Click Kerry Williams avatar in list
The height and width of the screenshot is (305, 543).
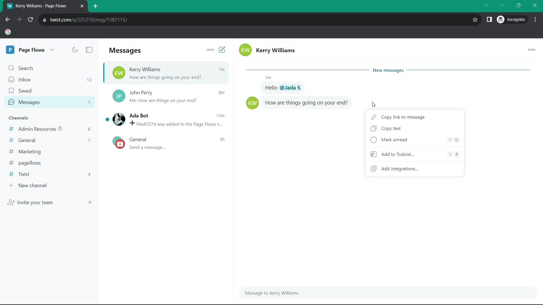tap(119, 73)
